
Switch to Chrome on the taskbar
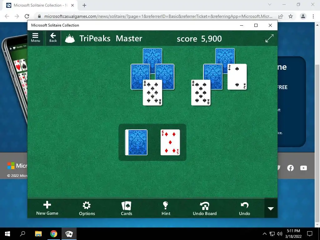(x=54, y=234)
